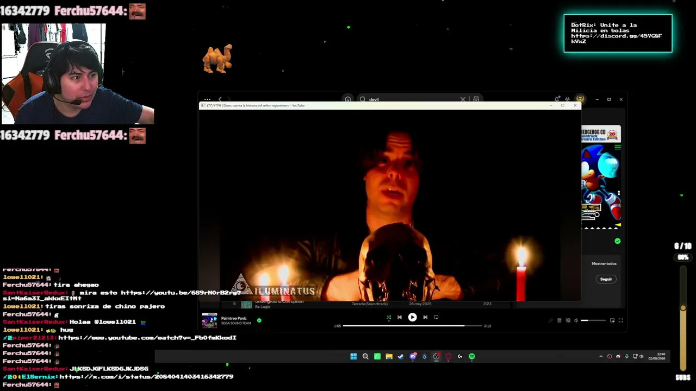696x391 pixels.
Task: Skip to next track in Spotify
Action: [x=425, y=317]
